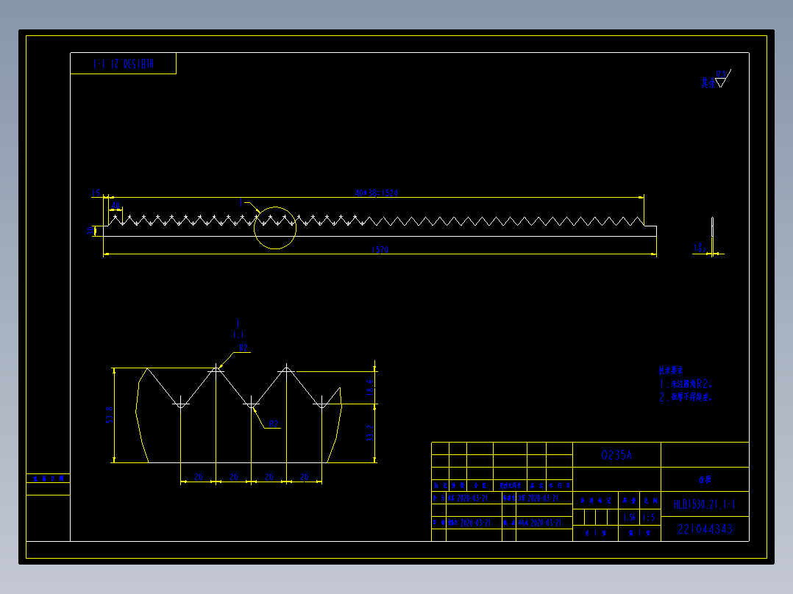Click the last 20 dimension below detail view
Image resolution: width=793 pixels, height=594 pixels.
[x=305, y=476]
